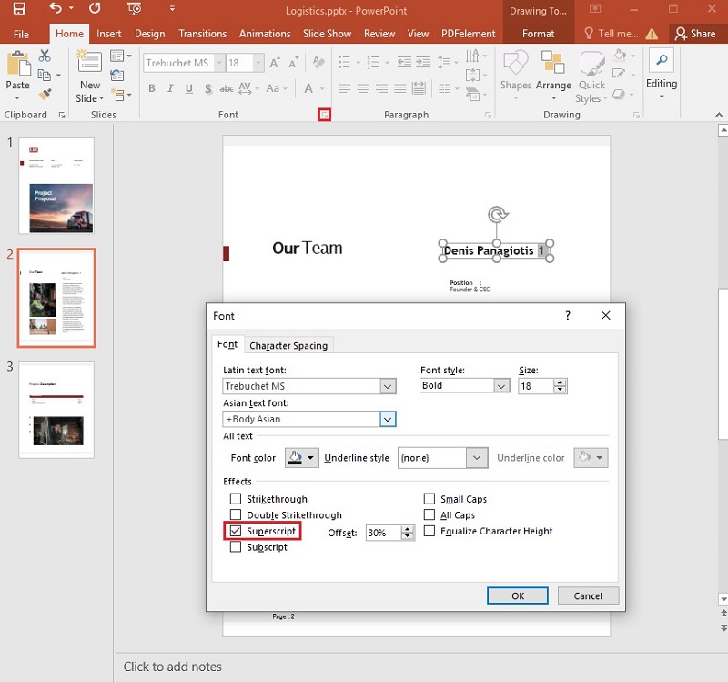Select the Format Painter brush
The image size is (728, 682).
(45, 95)
